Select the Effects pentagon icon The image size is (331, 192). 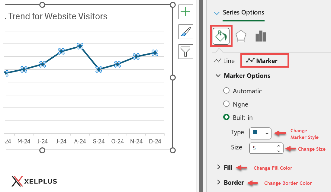point(241,36)
